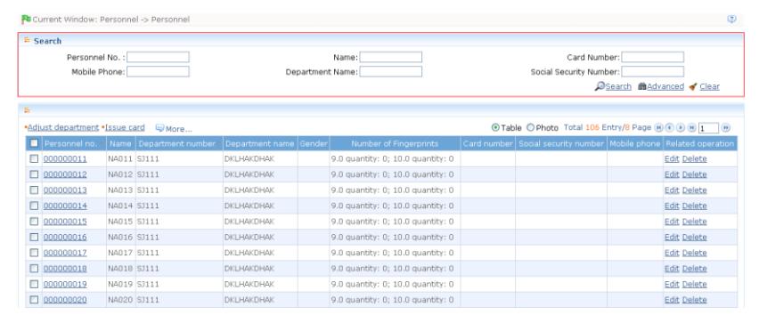Check the box for personnel 000000011
759x323 pixels.
pos(34,158)
